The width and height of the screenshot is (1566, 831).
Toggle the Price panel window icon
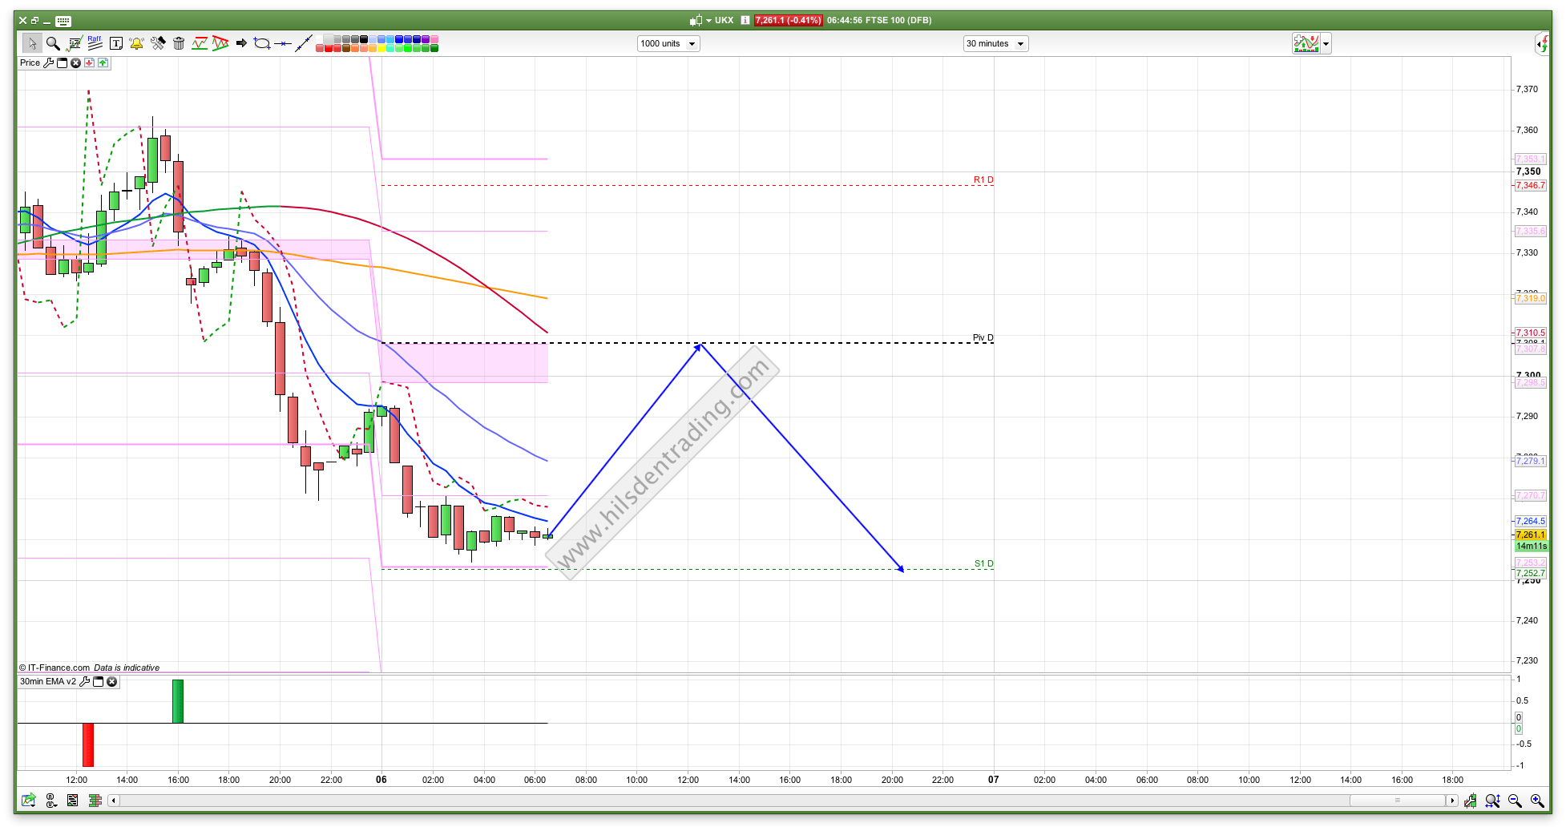pyautogui.click(x=63, y=63)
